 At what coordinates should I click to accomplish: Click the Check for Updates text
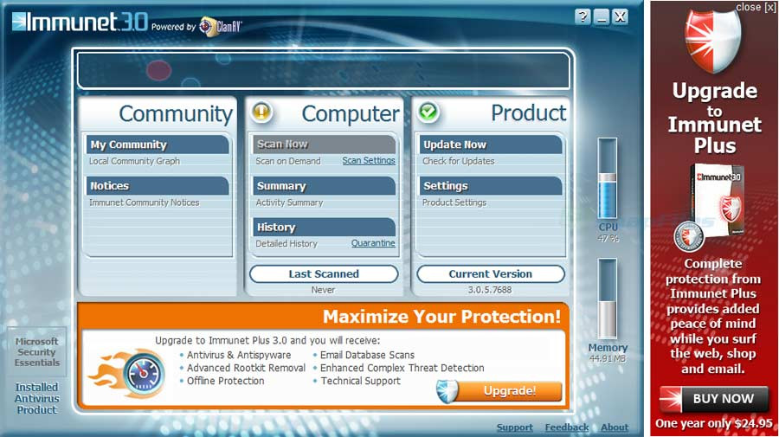click(x=459, y=161)
